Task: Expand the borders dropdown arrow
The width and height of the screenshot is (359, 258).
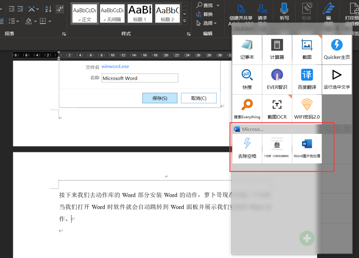Action: point(50,21)
